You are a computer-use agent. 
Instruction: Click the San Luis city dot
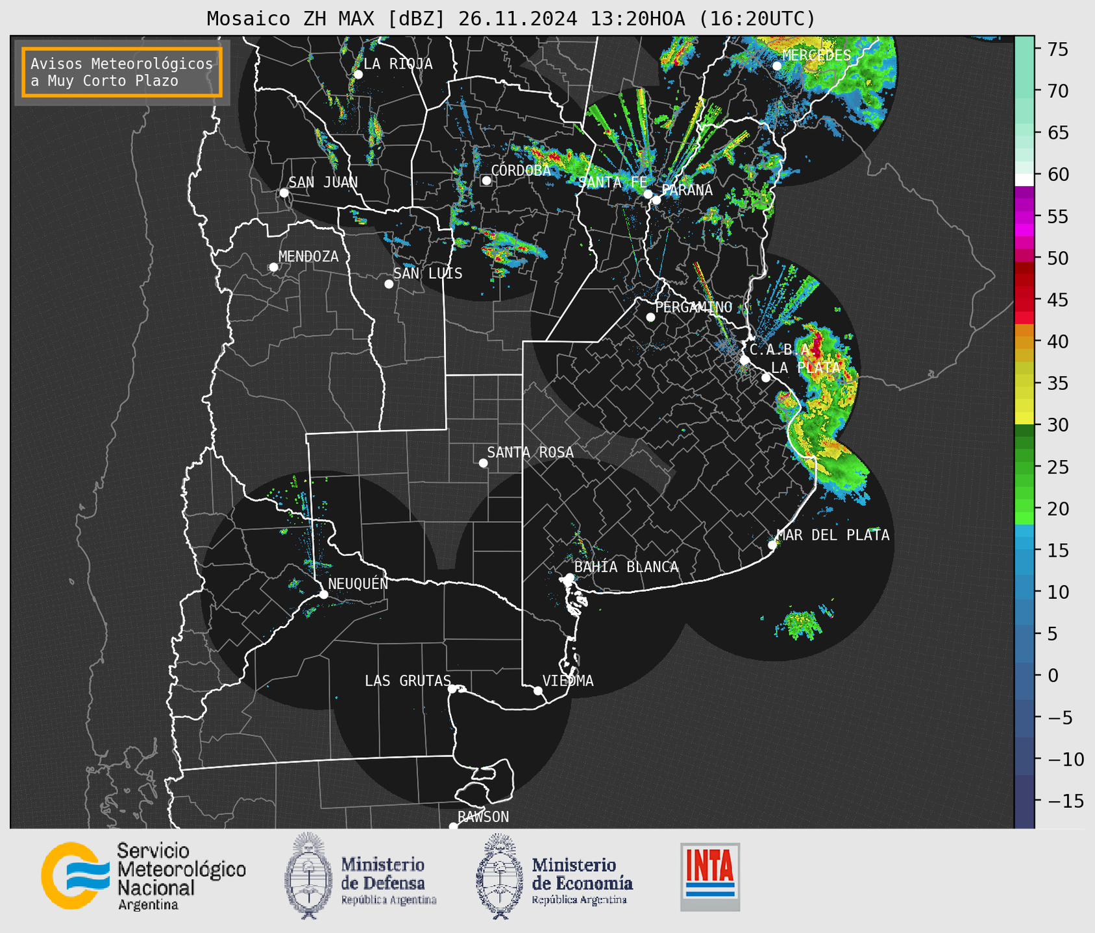pos(389,284)
